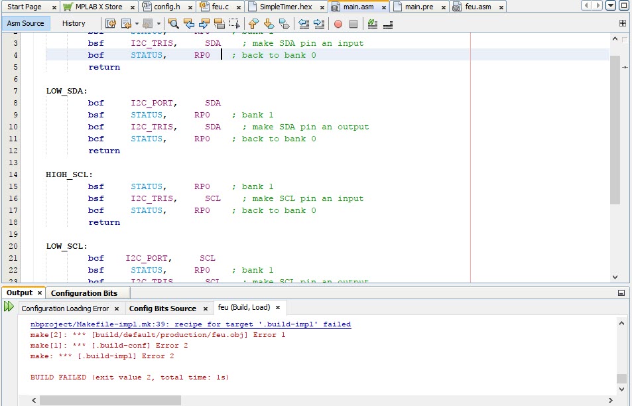Image resolution: width=632 pixels, height=406 pixels.
Task: Go to previous occurrence with blue left arrow
Action: [190, 22]
